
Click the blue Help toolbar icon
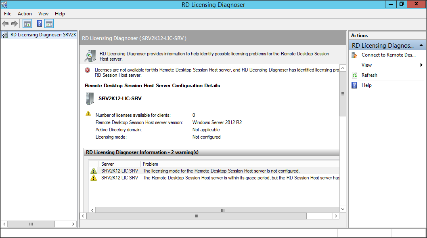point(40,24)
